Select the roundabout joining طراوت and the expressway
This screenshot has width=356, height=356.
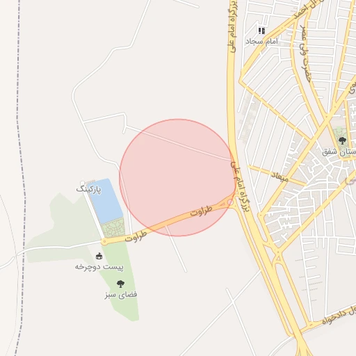230,202
